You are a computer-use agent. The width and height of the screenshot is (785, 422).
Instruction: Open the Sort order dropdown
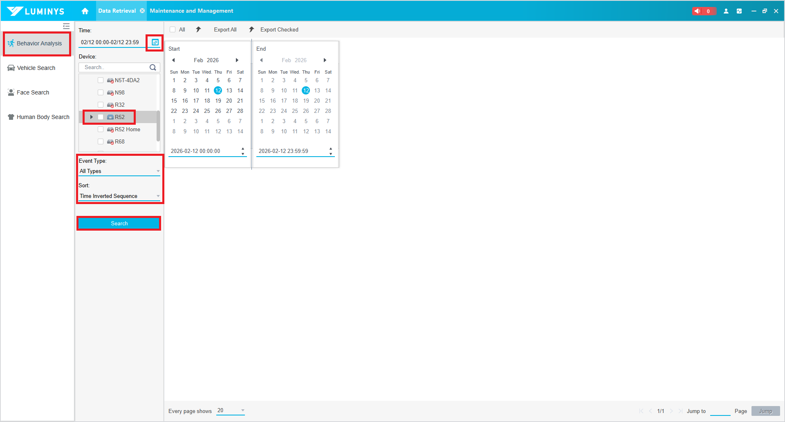tap(119, 196)
